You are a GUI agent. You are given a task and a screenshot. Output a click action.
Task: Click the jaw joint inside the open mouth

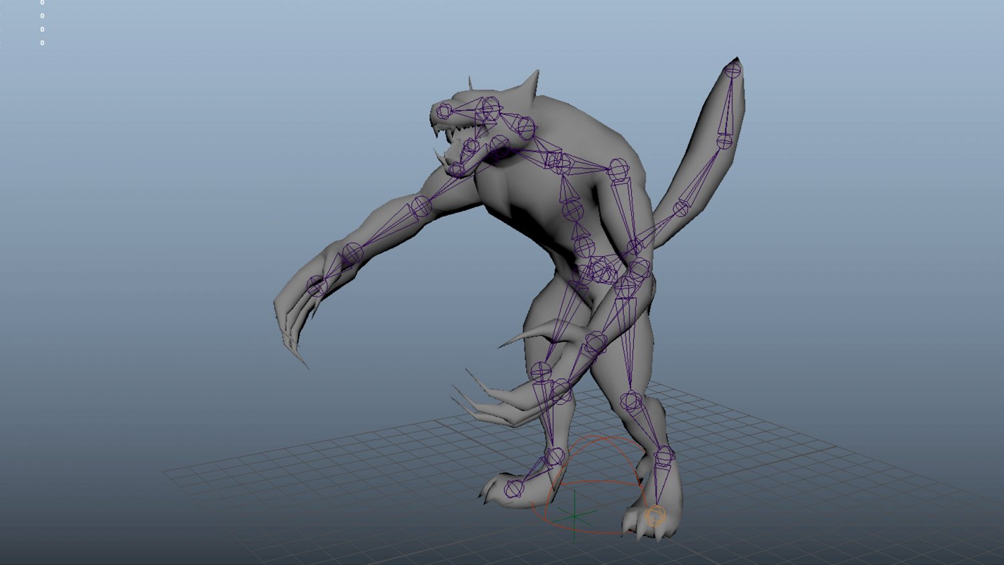coord(470,145)
